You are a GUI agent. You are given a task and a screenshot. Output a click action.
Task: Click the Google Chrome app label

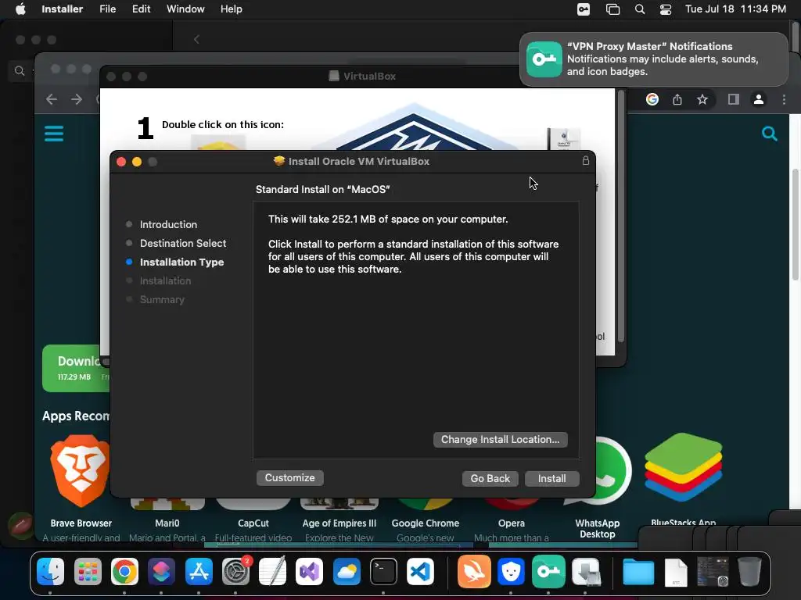[425, 523]
